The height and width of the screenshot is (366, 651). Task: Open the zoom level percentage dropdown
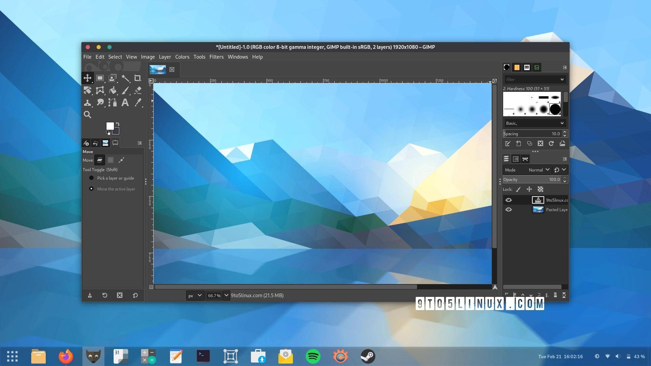pos(226,295)
